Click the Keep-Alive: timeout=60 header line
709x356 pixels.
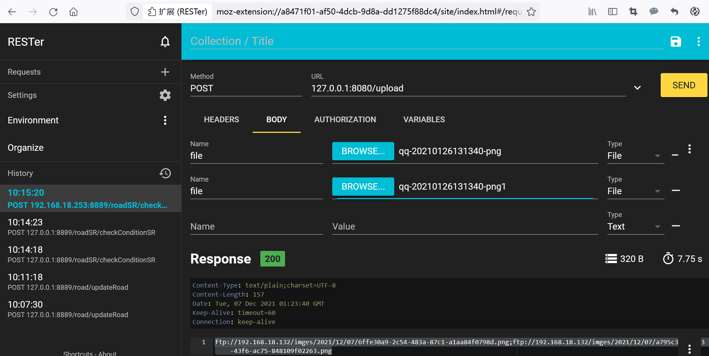tap(234, 313)
